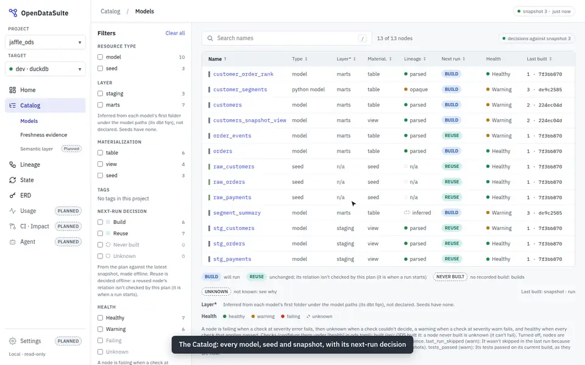Toggle the Warning health filter

pyautogui.click(x=100, y=329)
